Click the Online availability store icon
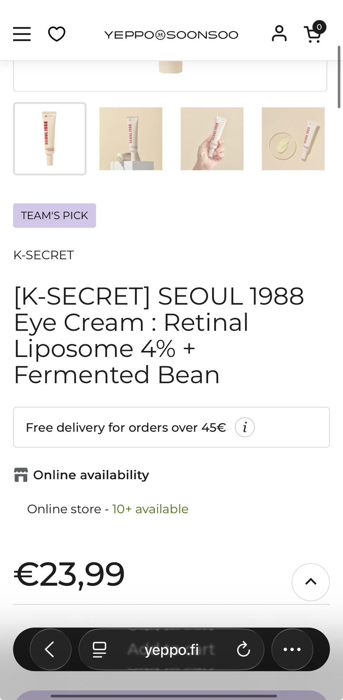 click(21, 475)
